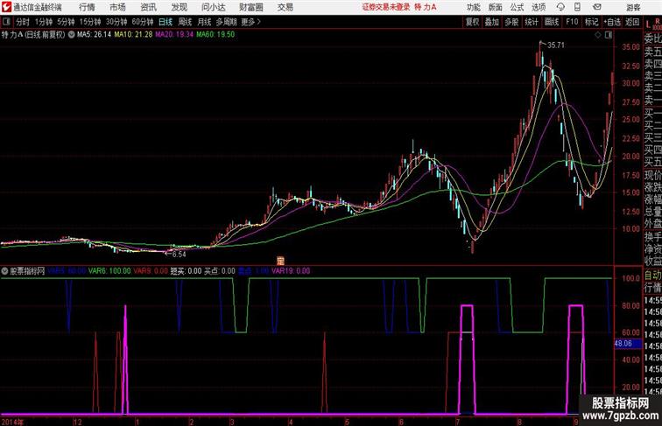The width and height of the screenshot is (662, 426).
Task: Click the 股票指标网 indicator name
Action: (27, 271)
